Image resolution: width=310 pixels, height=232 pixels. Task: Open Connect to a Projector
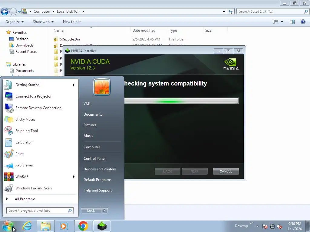tap(41, 96)
